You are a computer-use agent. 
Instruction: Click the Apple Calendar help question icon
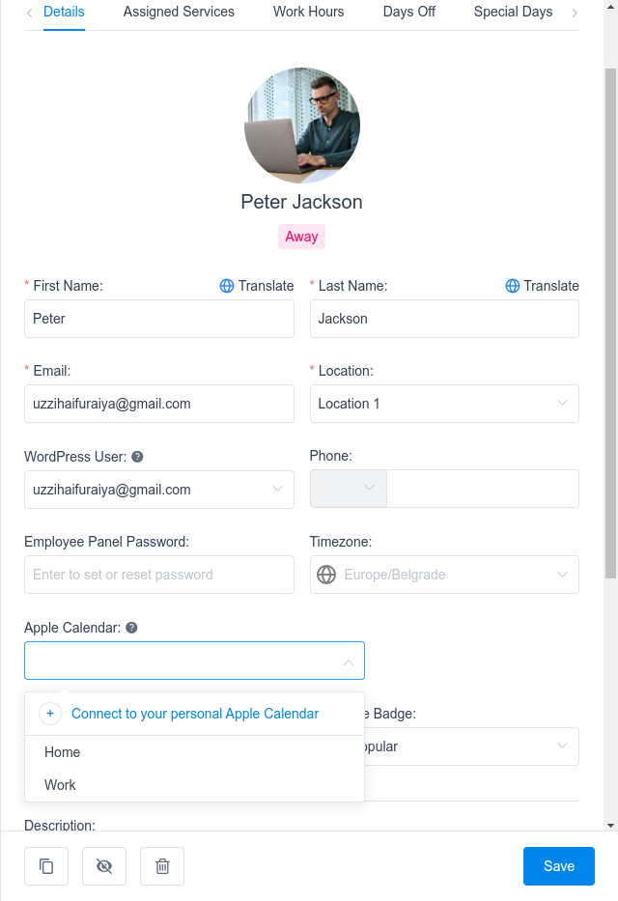[131, 628]
